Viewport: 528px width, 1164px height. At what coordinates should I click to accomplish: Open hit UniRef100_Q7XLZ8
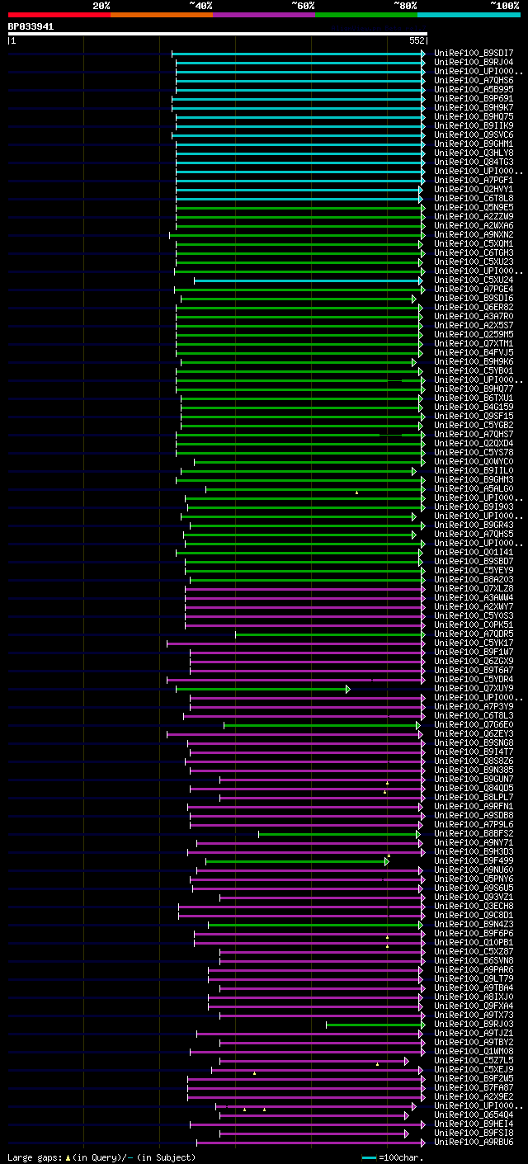tap(474, 588)
